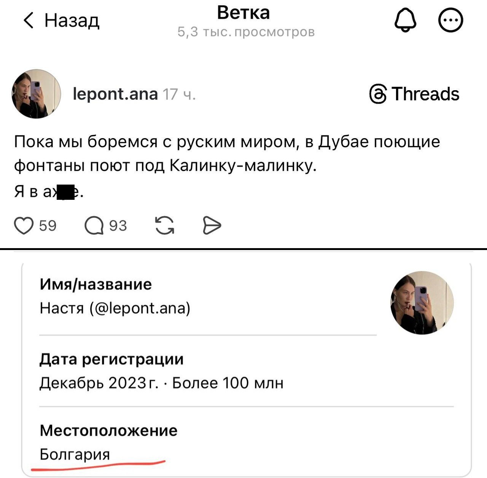Click the Threads logo on the post
Screen dimensions: 487x478
415,94
